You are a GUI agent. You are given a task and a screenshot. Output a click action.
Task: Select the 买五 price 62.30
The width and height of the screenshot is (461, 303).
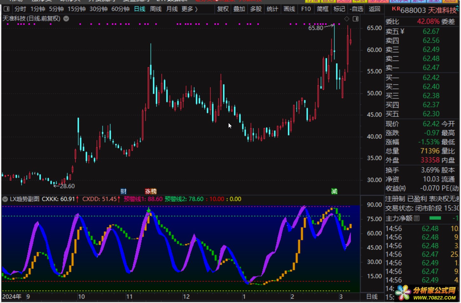pyautogui.click(x=431, y=114)
